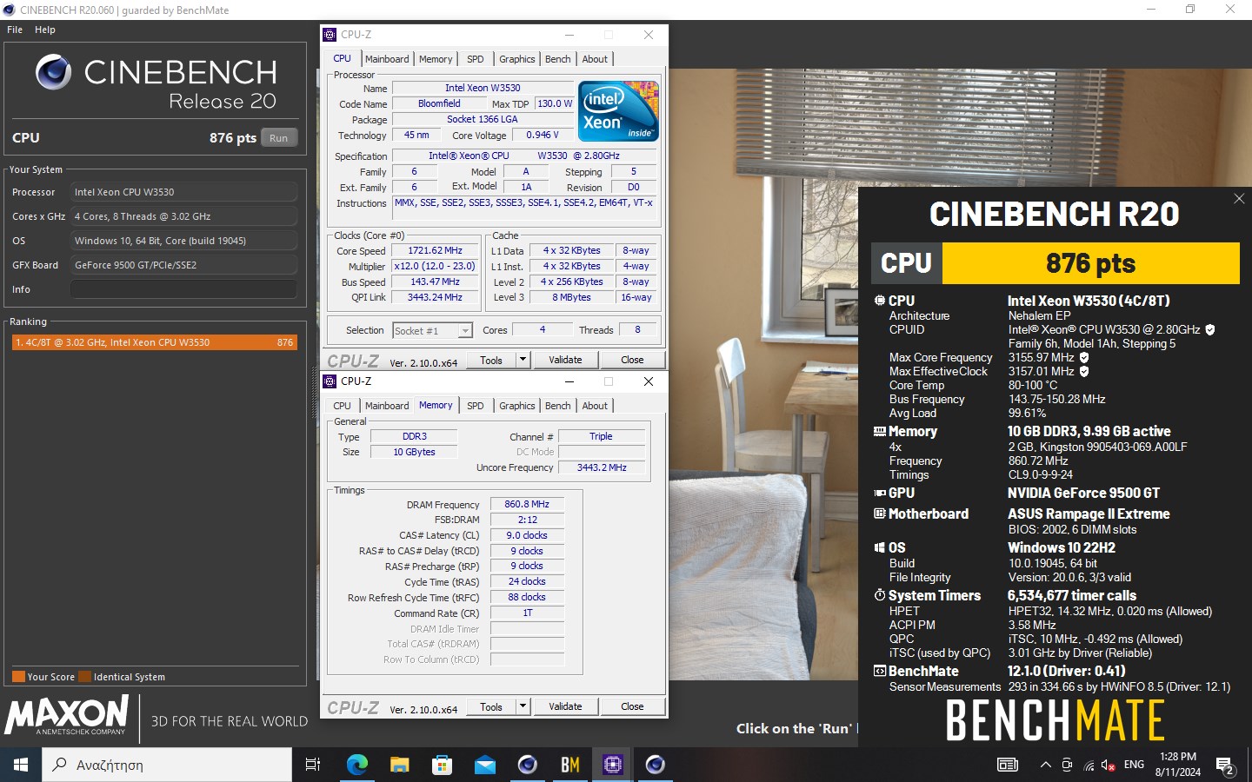The height and width of the screenshot is (782, 1252).
Task: Click Close button in lower CPU-Z
Action: coord(632,706)
